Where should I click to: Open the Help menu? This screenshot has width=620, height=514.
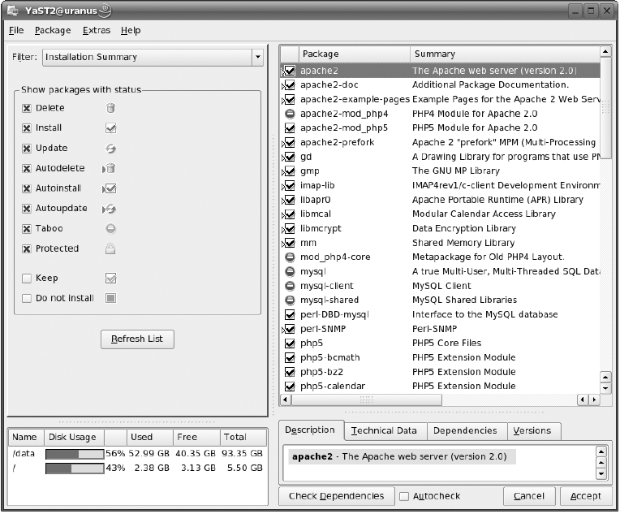click(x=131, y=31)
